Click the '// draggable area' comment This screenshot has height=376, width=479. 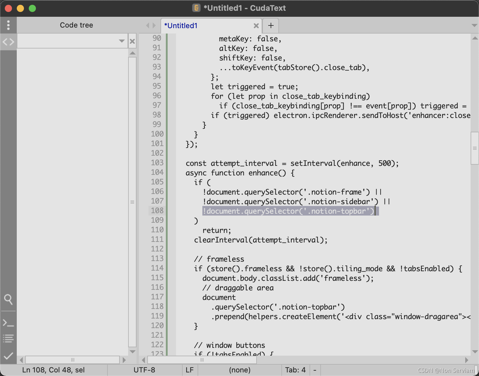(x=238, y=288)
